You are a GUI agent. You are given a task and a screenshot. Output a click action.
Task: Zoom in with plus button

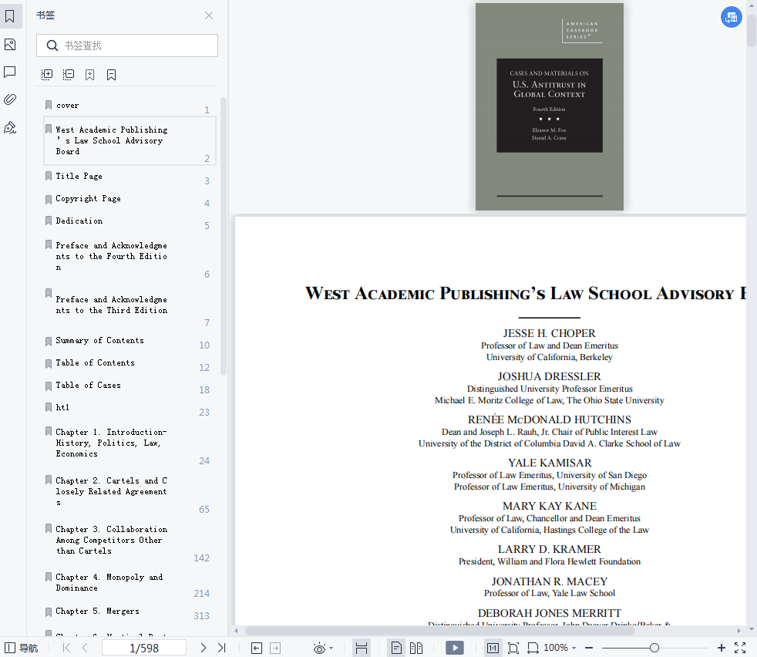tap(722, 648)
